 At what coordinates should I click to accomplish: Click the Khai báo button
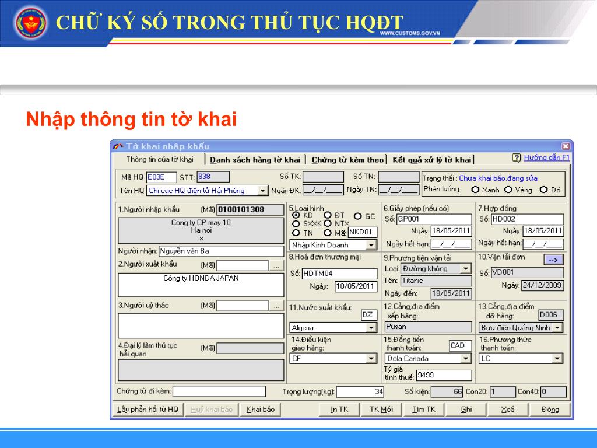click(261, 409)
